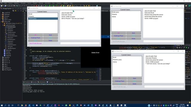Select Phoenix in Gloria's Current Users list
This screenshot has width=191, height=107.
tap(43, 16)
